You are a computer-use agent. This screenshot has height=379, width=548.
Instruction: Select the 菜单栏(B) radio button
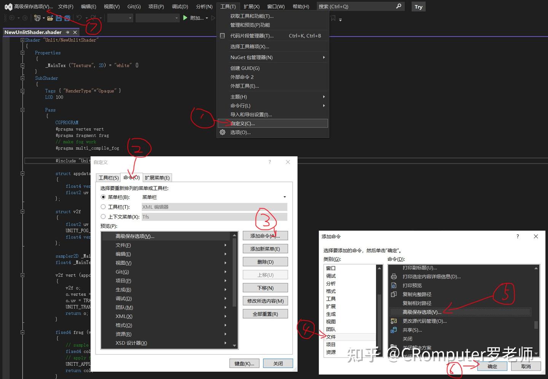[103, 197]
